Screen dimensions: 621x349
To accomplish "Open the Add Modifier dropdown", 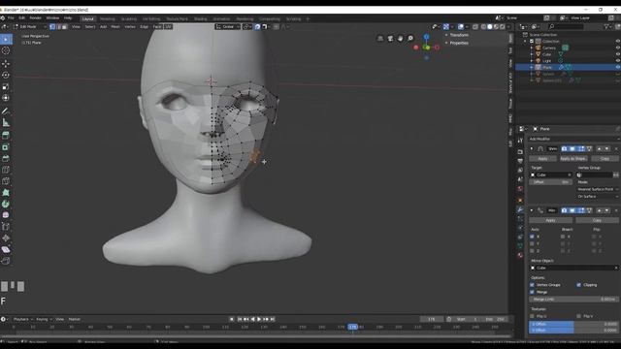I will pos(573,139).
